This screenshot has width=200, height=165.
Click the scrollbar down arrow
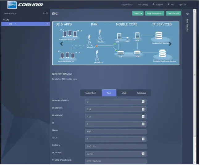pyautogui.click(x=195, y=162)
